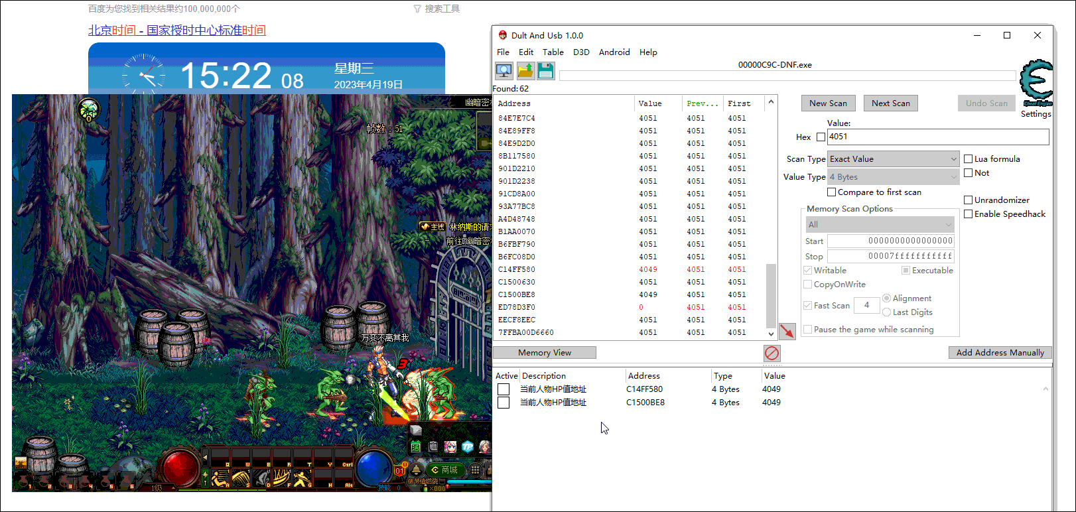Select the skill icon on hotkey F
1076x512 pixels.
pyautogui.click(x=281, y=478)
